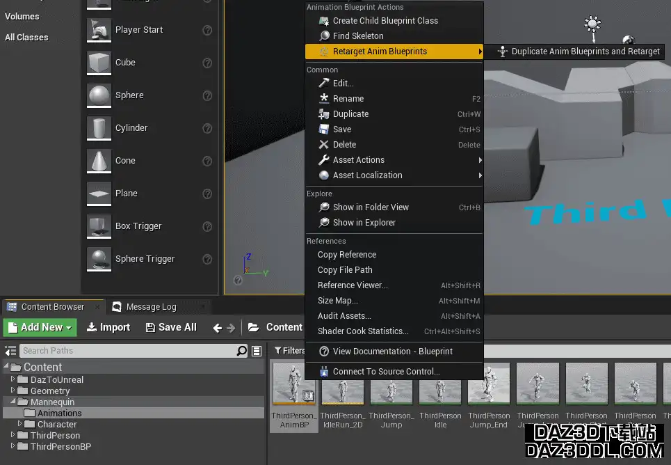Viewport: 671px width, 465px height.
Task: Open documentation help icon for Sphere
Action: pos(207,95)
